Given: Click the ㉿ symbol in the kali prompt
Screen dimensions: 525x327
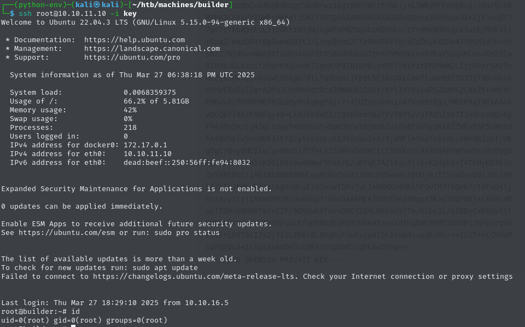Looking at the screenshot, I should [x=98, y=5].
